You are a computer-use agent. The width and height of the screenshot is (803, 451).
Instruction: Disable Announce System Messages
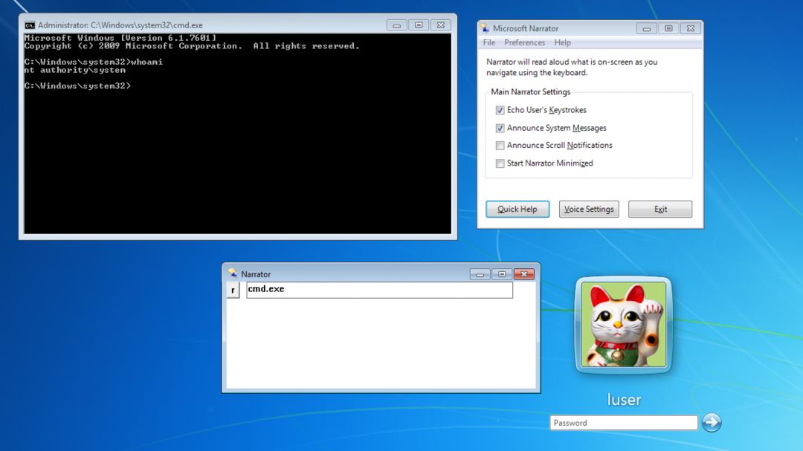(x=500, y=128)
